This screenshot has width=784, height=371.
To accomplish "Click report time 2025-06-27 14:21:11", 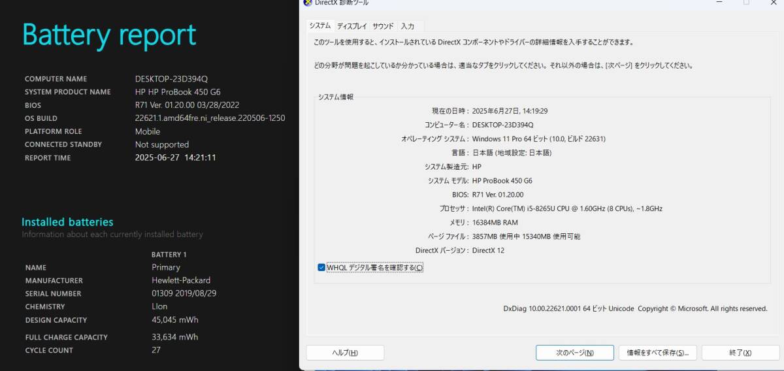I will click(175, 157).
